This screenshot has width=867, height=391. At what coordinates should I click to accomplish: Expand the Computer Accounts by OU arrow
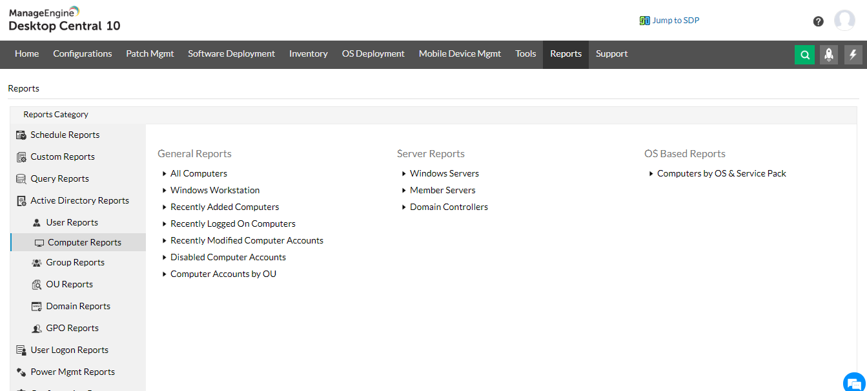click(165, 274)
